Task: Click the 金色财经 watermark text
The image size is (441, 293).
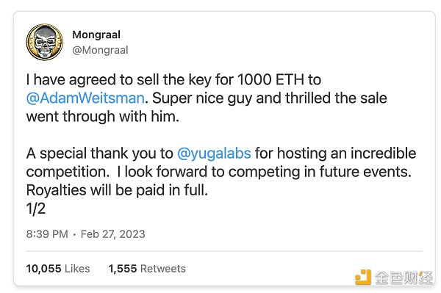Action: coord(404,278)
